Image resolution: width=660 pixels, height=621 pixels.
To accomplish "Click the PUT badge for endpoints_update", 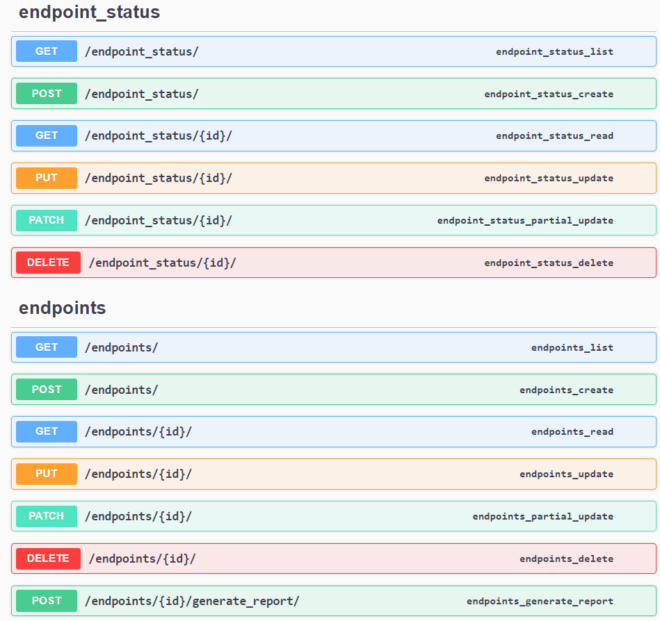I will tap(47, 474).
